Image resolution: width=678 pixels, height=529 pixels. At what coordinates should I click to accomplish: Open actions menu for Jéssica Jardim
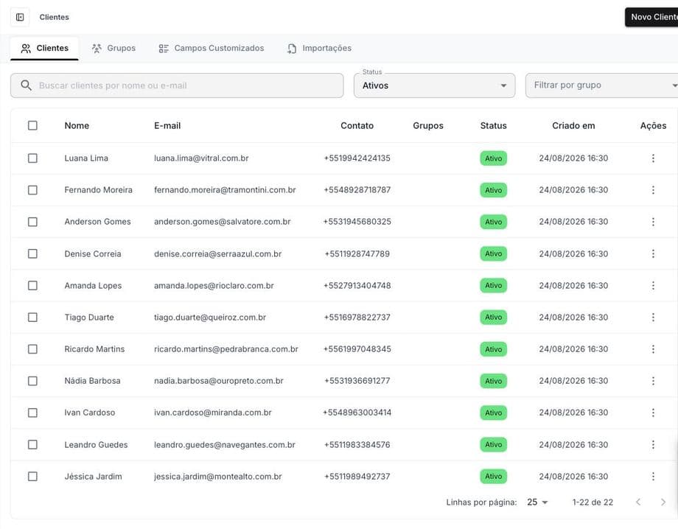point(653,476)
